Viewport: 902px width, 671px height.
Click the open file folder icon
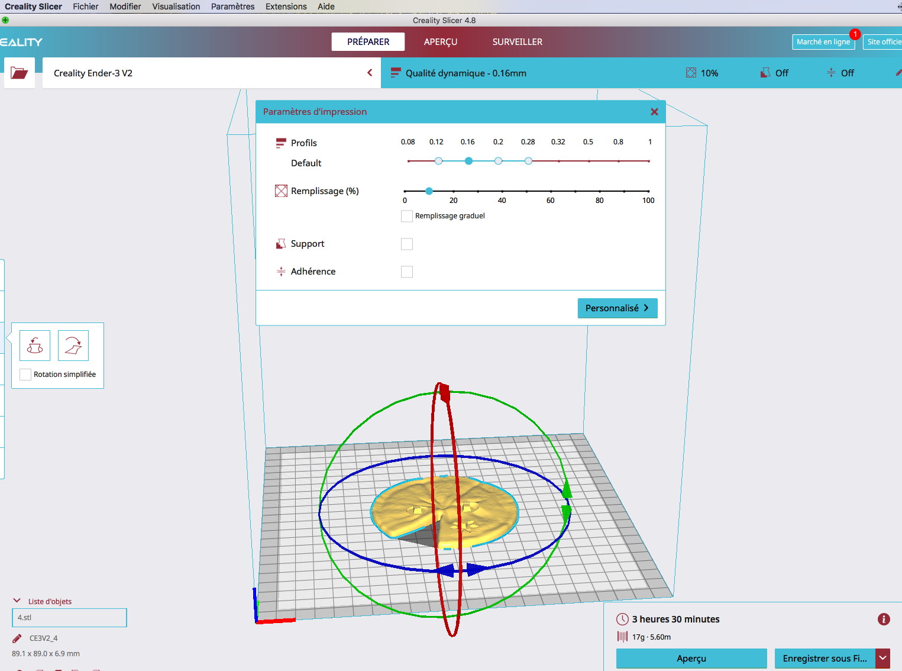point(20,73)
